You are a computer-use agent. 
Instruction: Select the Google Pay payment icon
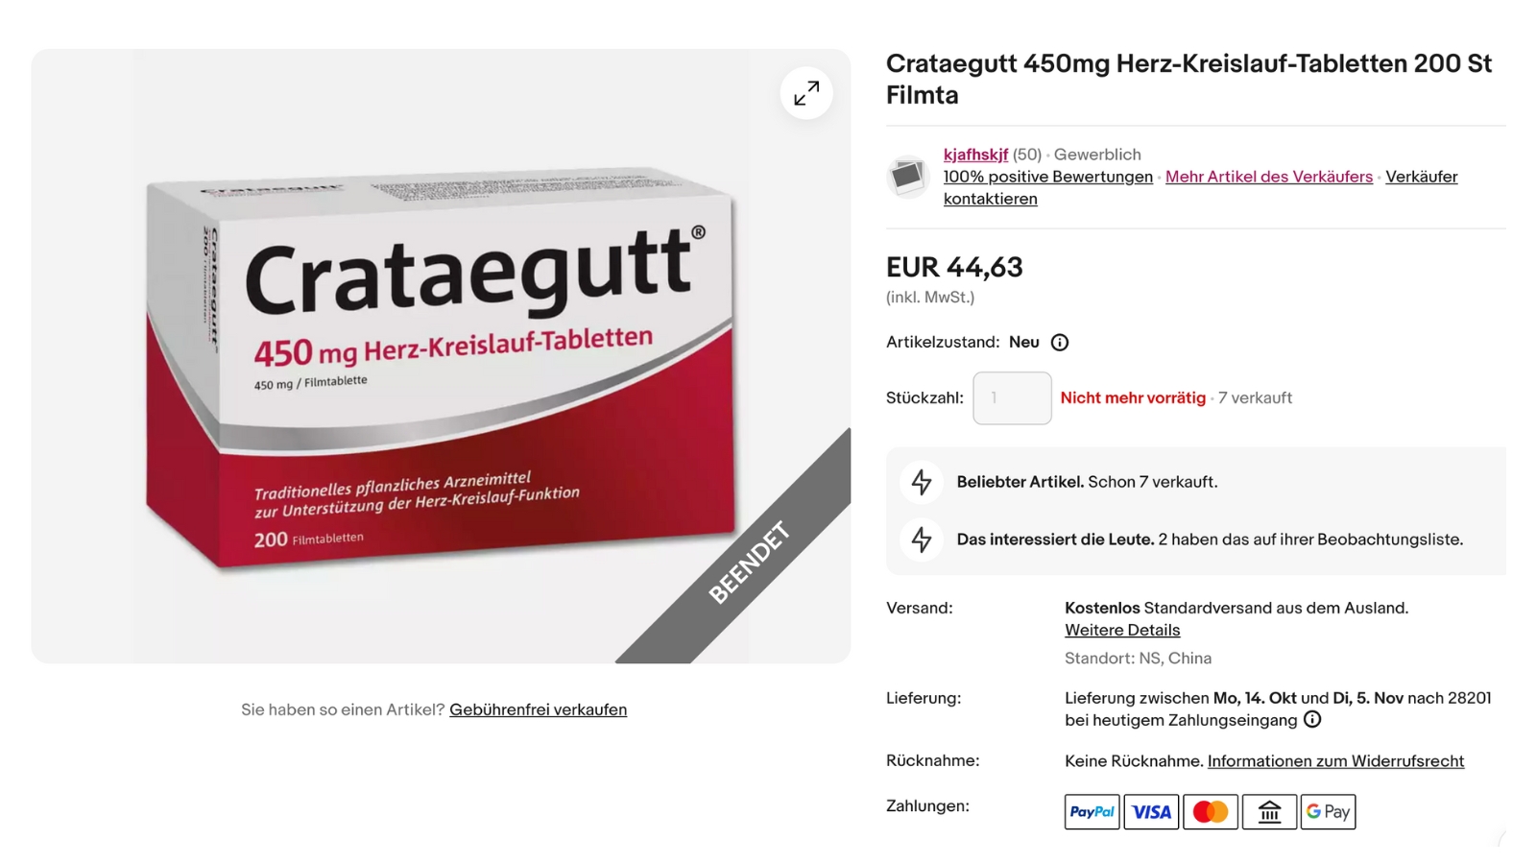(1329, 812)
